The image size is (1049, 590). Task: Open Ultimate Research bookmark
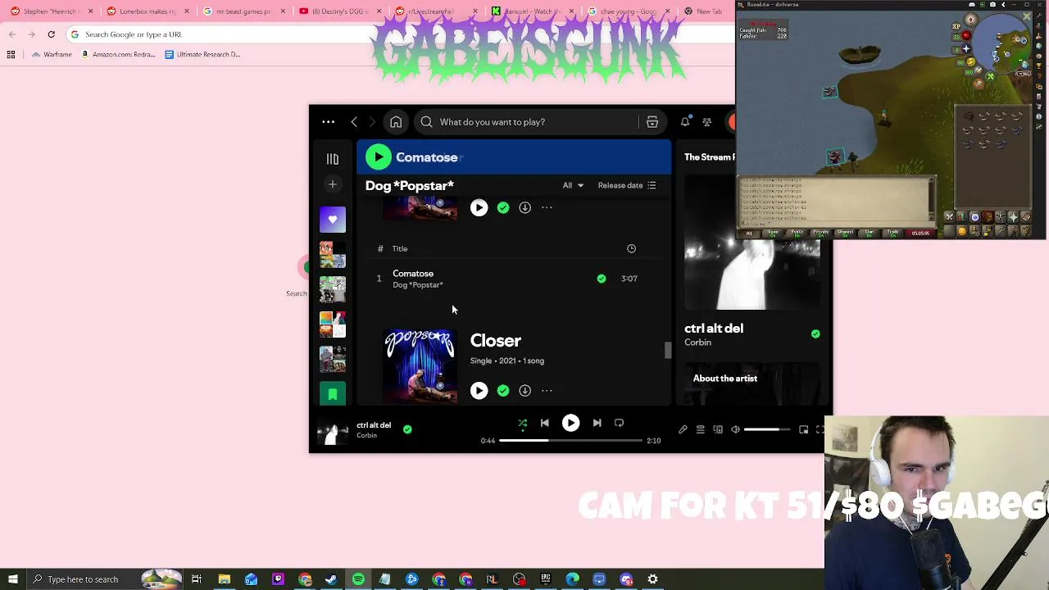(x=202, y=55)
